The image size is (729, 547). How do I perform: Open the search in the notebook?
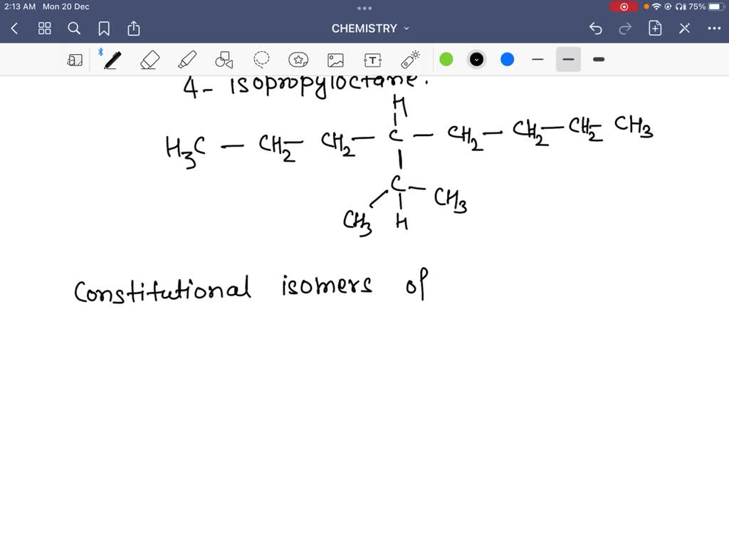[x=74, y=28]
